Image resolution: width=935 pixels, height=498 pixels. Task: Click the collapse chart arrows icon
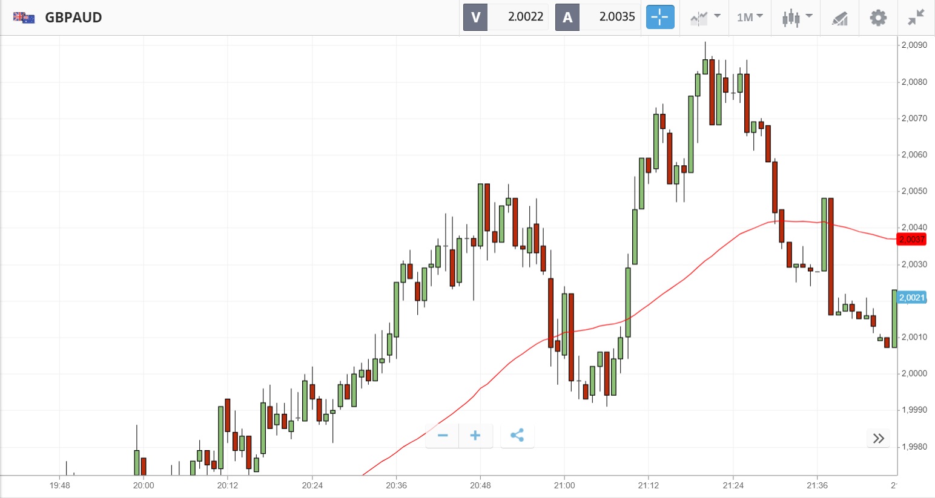[916, 18]
